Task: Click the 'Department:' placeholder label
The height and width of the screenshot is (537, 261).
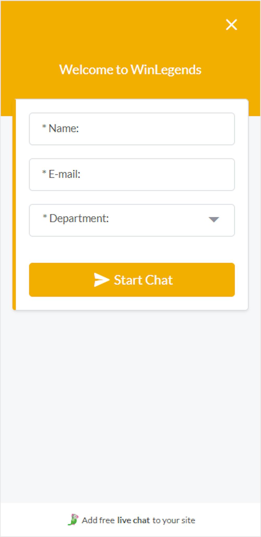Action: (x=79, y=218)
